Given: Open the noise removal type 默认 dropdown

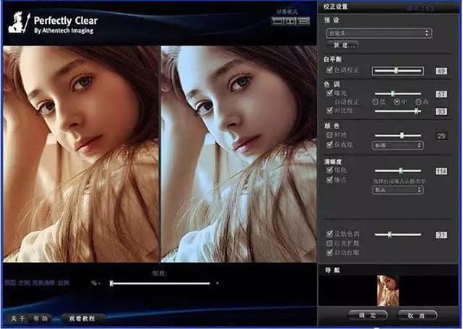Looking at the screenshot, I should (398, 190).
